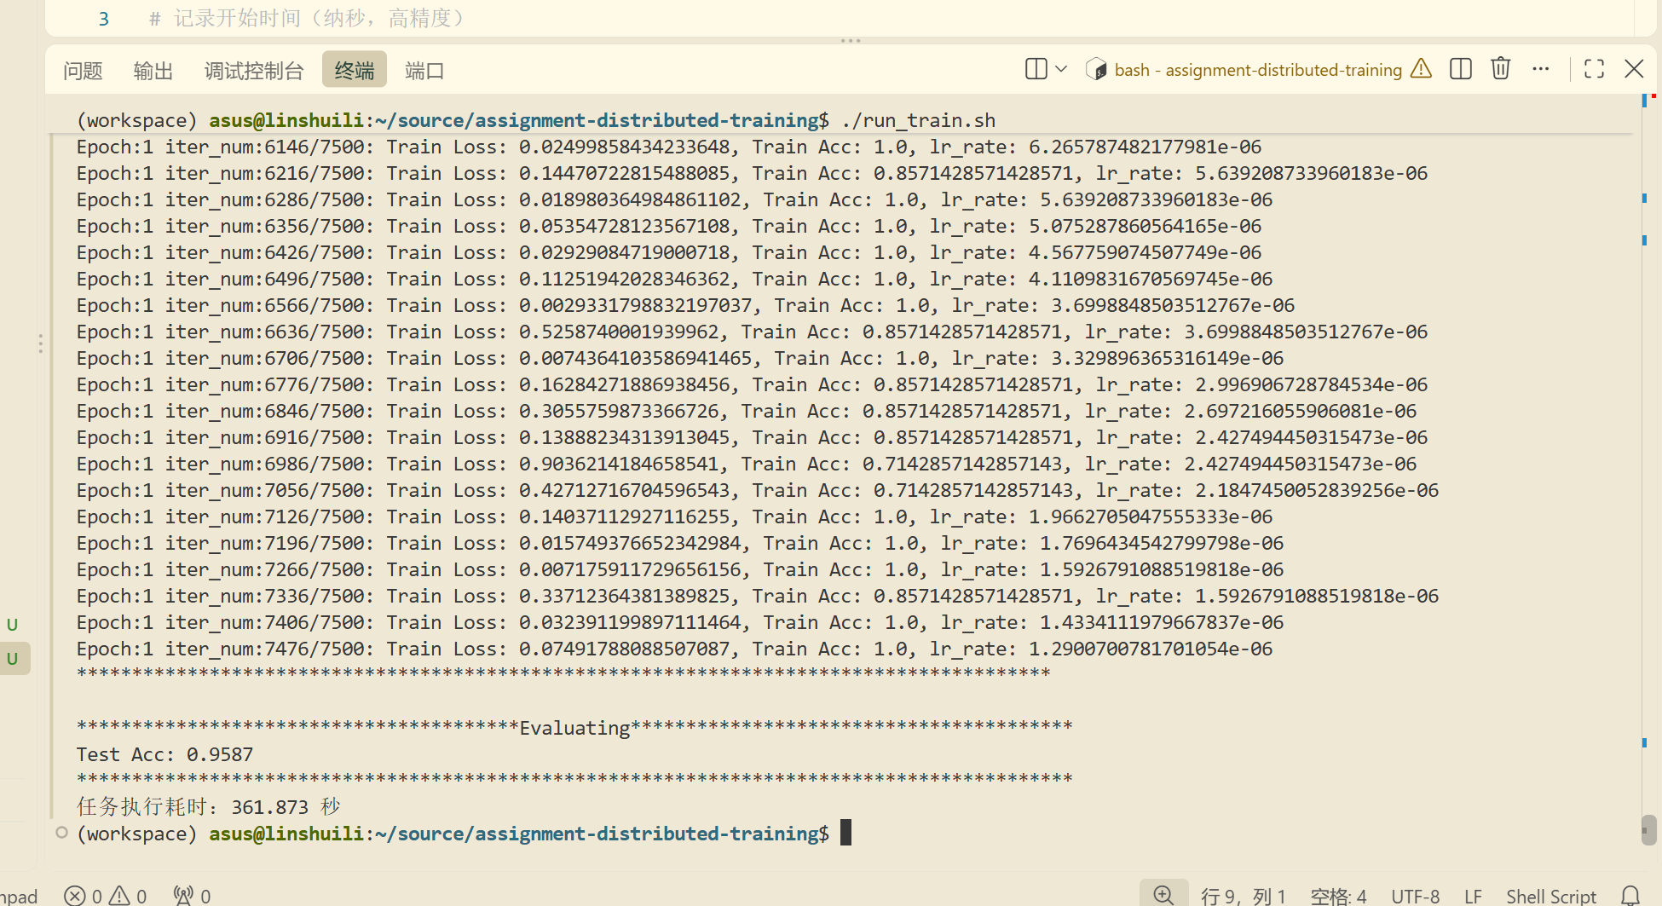Close the terminal panel
Viewport: 1662px width, 906px height.
point(1634,69)
